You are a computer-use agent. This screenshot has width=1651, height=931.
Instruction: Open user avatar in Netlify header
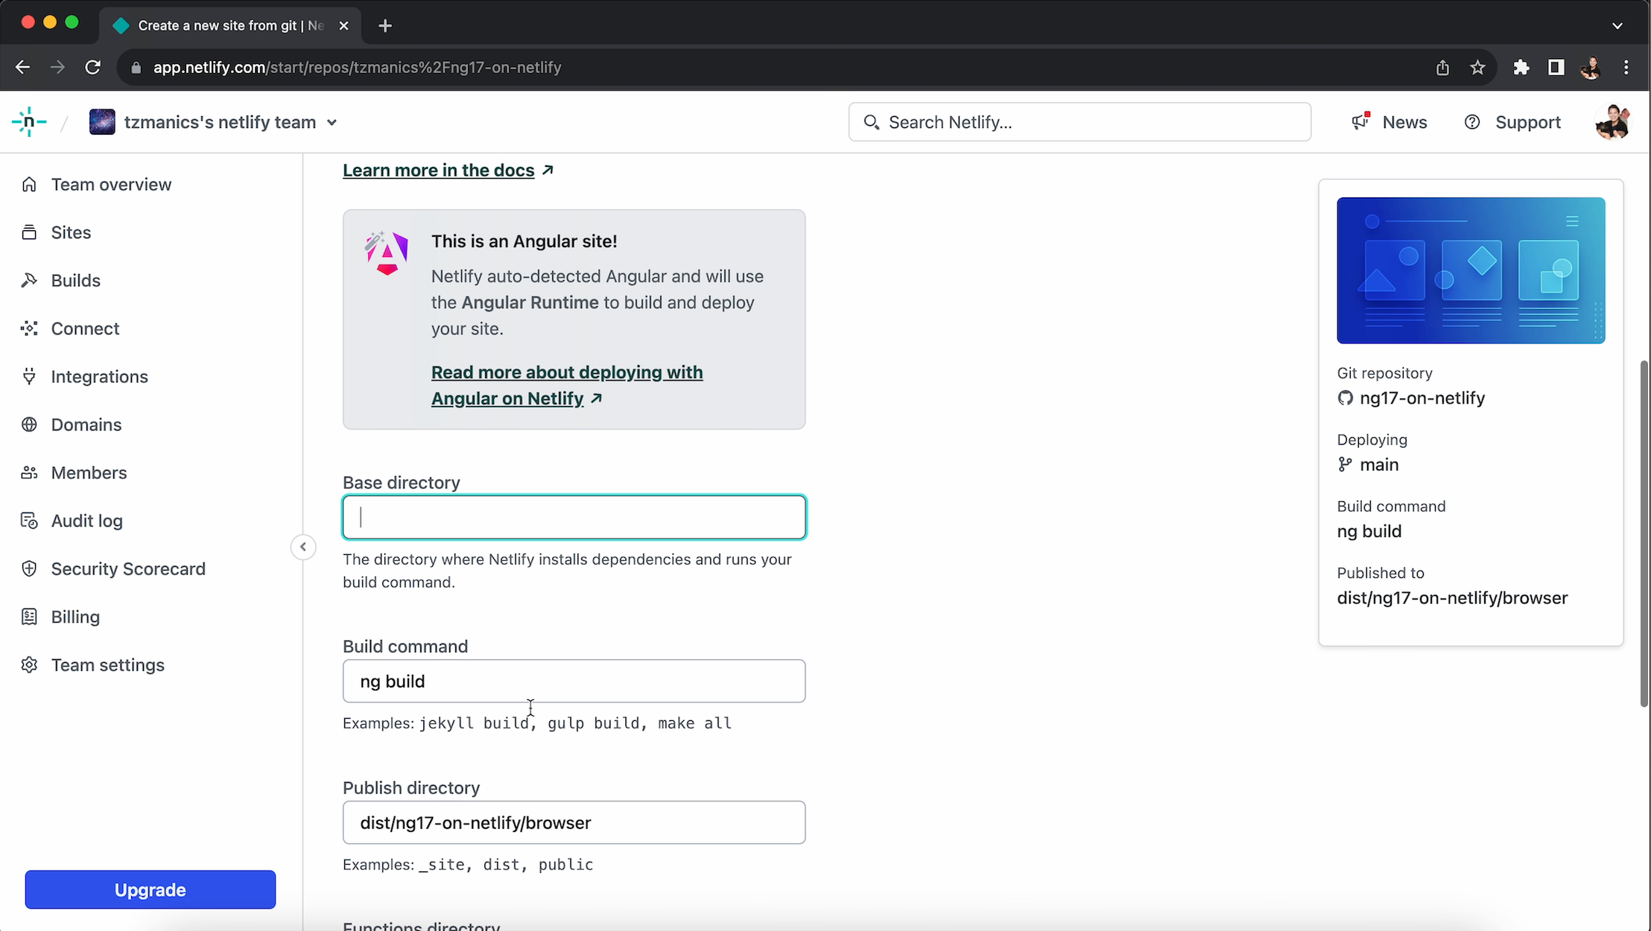pos(1612,122)
